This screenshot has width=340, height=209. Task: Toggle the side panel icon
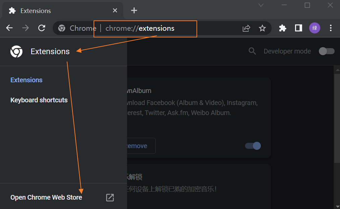coord(298,28)
